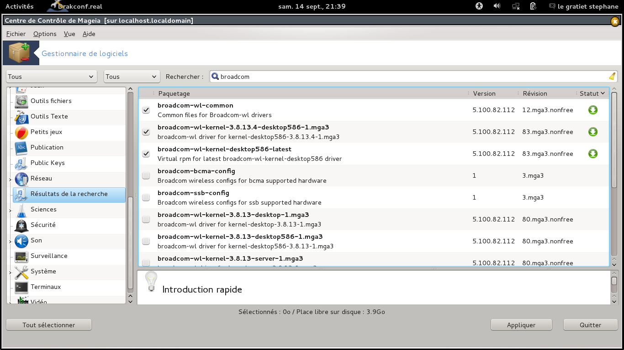Click the Tout sélectionner button
This screenshot has height=350, width=624.
(x=49, y=325)
